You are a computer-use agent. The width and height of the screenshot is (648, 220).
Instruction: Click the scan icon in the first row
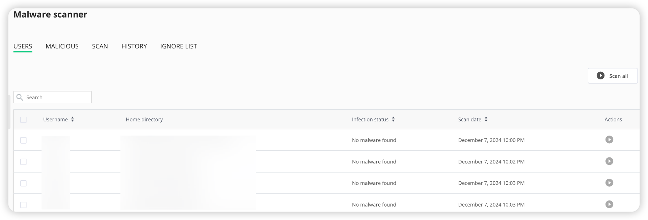610,140
